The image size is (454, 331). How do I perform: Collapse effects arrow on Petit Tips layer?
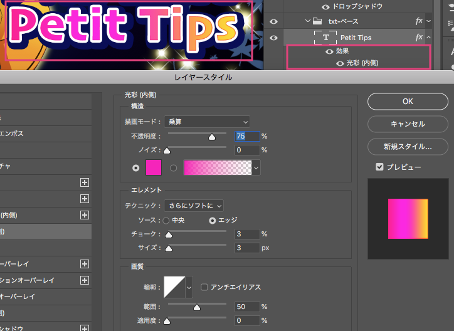point(428,38)
